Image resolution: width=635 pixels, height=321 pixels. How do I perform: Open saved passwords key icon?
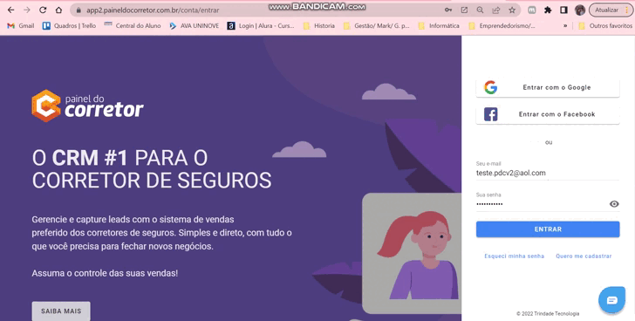coord(448,10)
